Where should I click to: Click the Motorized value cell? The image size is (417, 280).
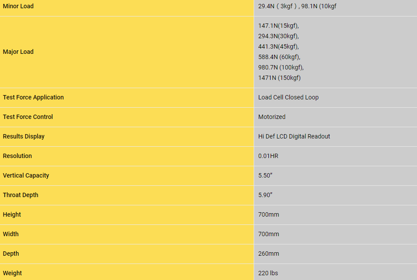pyautogui.click(x=272, y=117)
